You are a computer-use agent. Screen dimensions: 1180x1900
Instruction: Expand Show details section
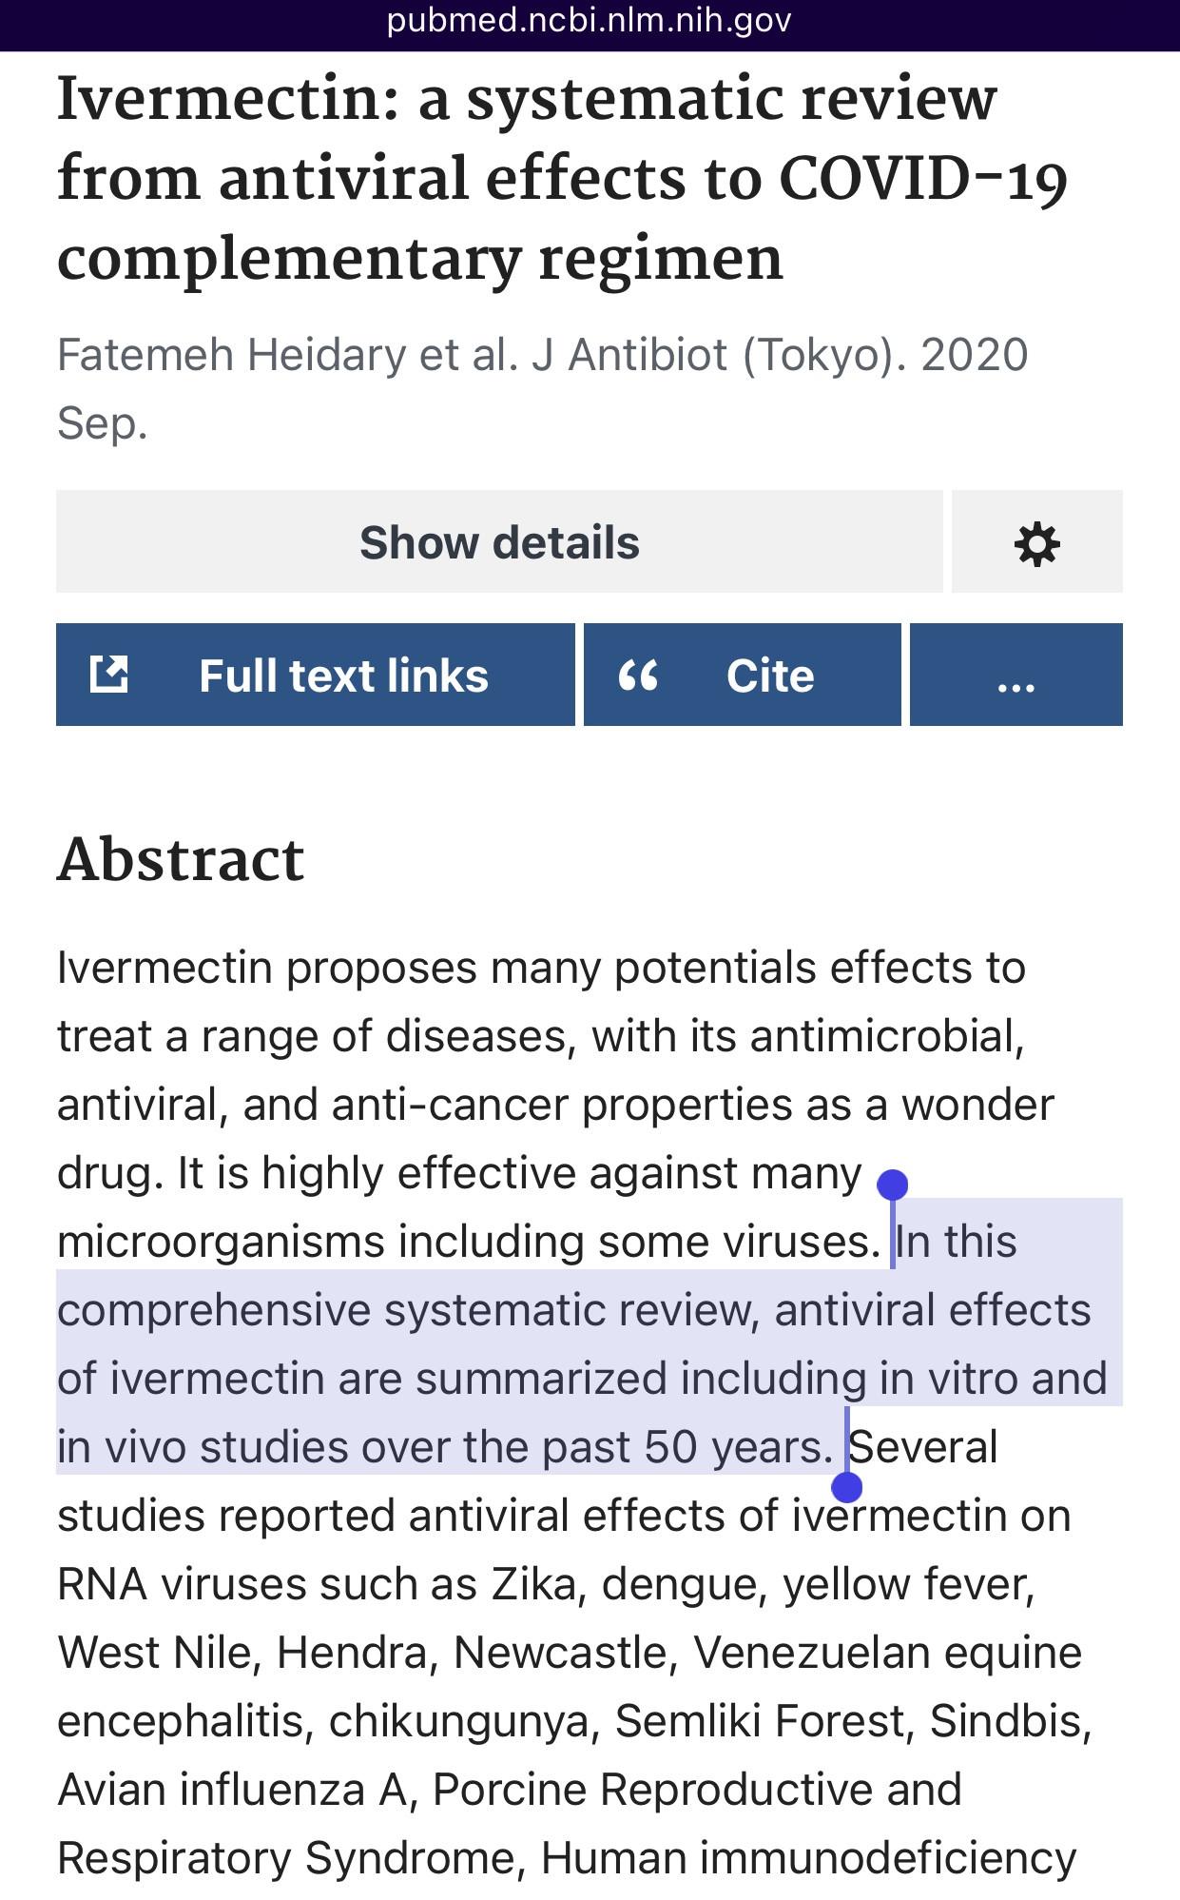pos(499,541)
